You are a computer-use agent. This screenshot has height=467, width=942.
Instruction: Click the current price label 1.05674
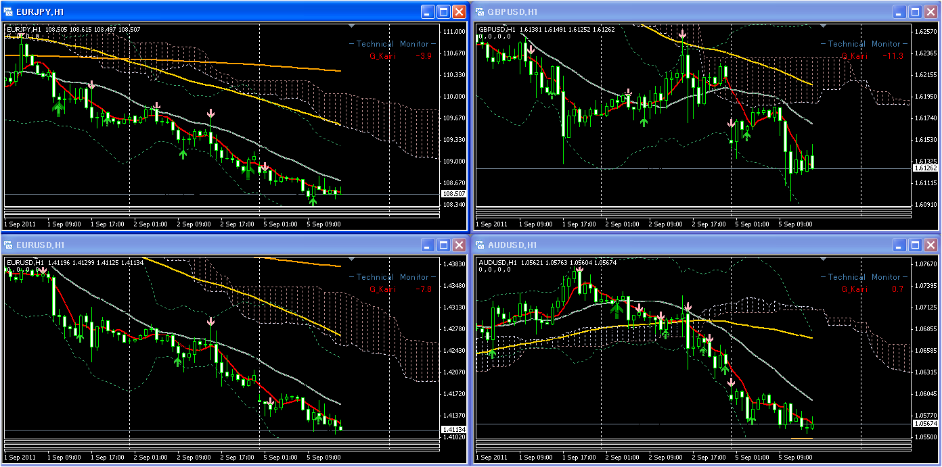click(924, 424)
